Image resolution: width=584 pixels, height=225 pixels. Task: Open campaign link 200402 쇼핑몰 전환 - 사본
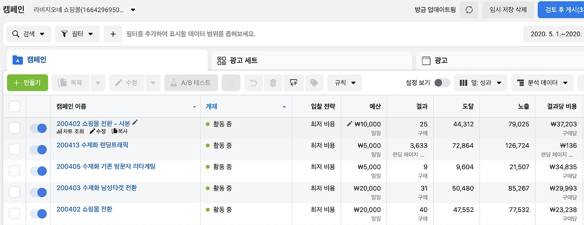[93, 123]
